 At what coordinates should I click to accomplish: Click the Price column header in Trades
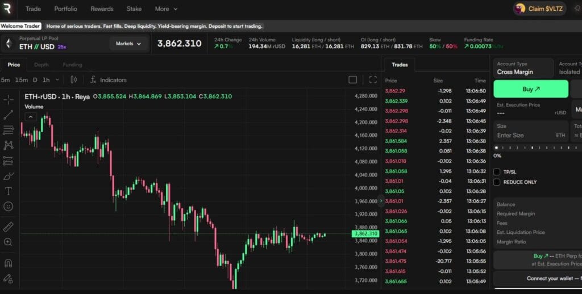pos(391,81)
